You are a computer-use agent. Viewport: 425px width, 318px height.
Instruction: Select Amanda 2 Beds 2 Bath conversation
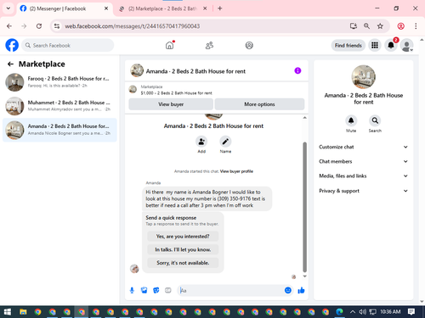[59, 130]
